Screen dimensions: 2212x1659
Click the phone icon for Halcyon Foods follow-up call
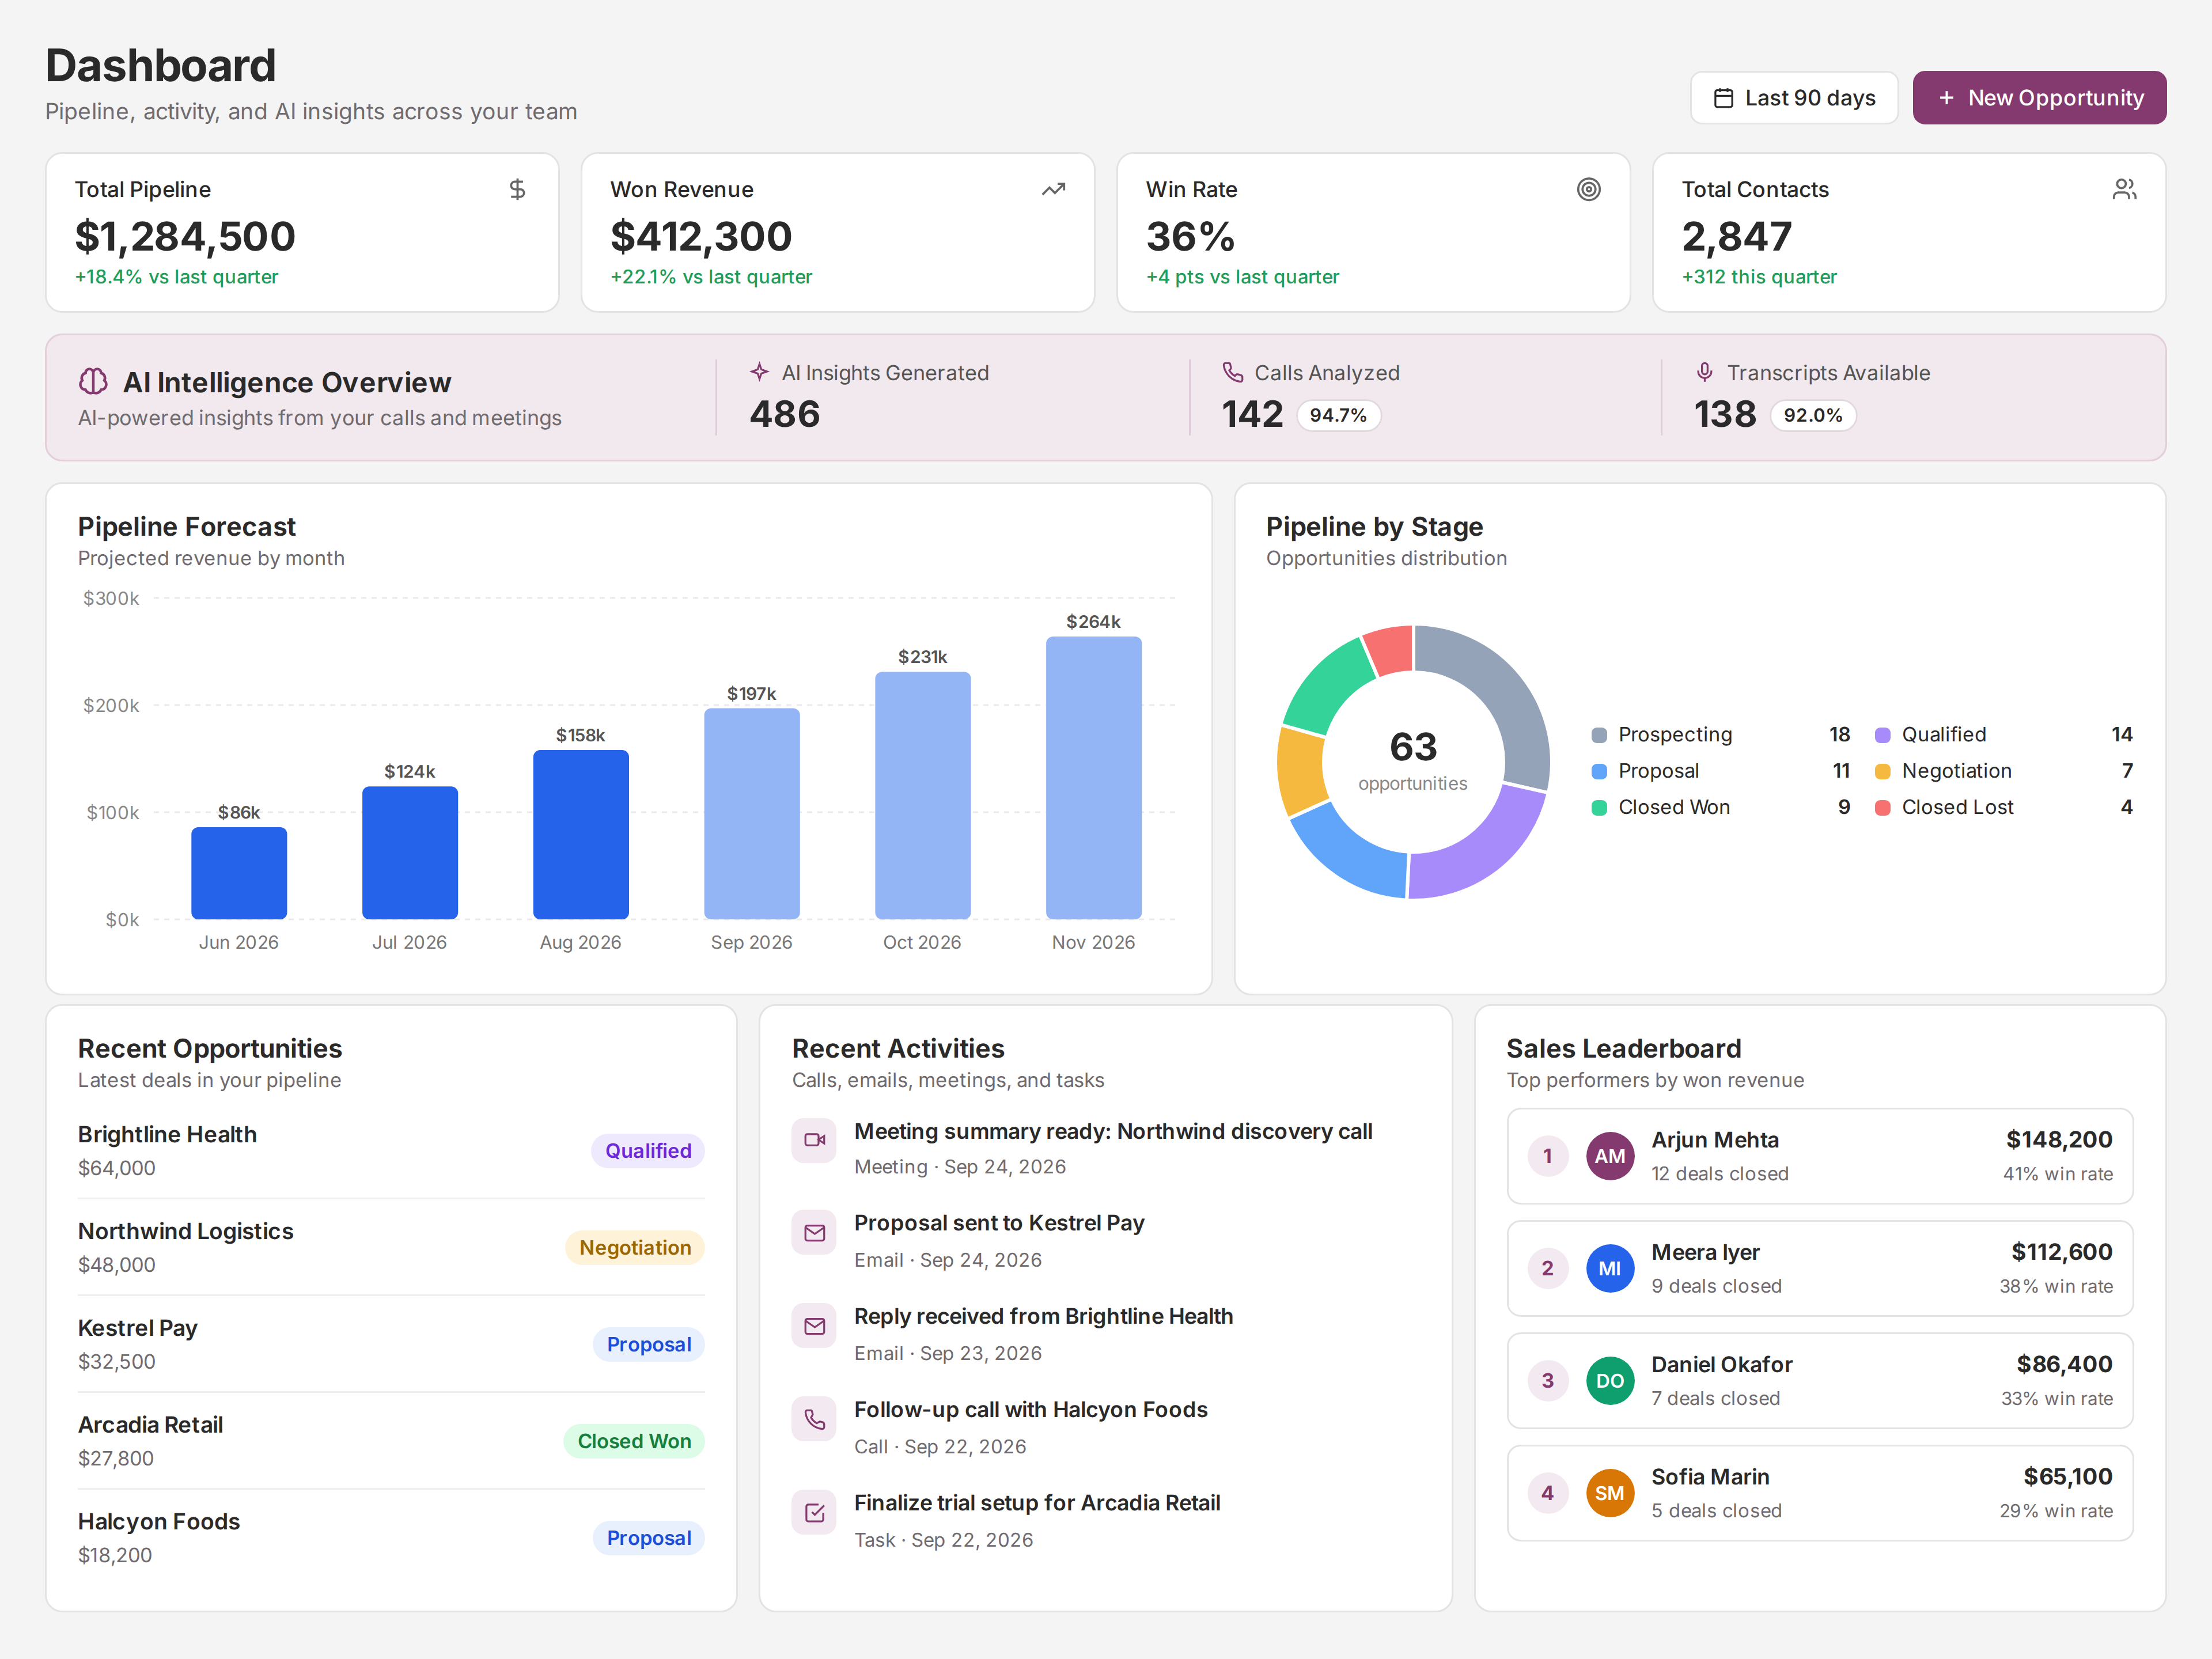814,1419
